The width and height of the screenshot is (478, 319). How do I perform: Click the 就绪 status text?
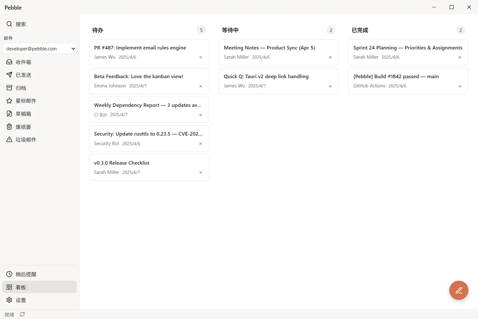pyautogui.click(x=9, y=315)
